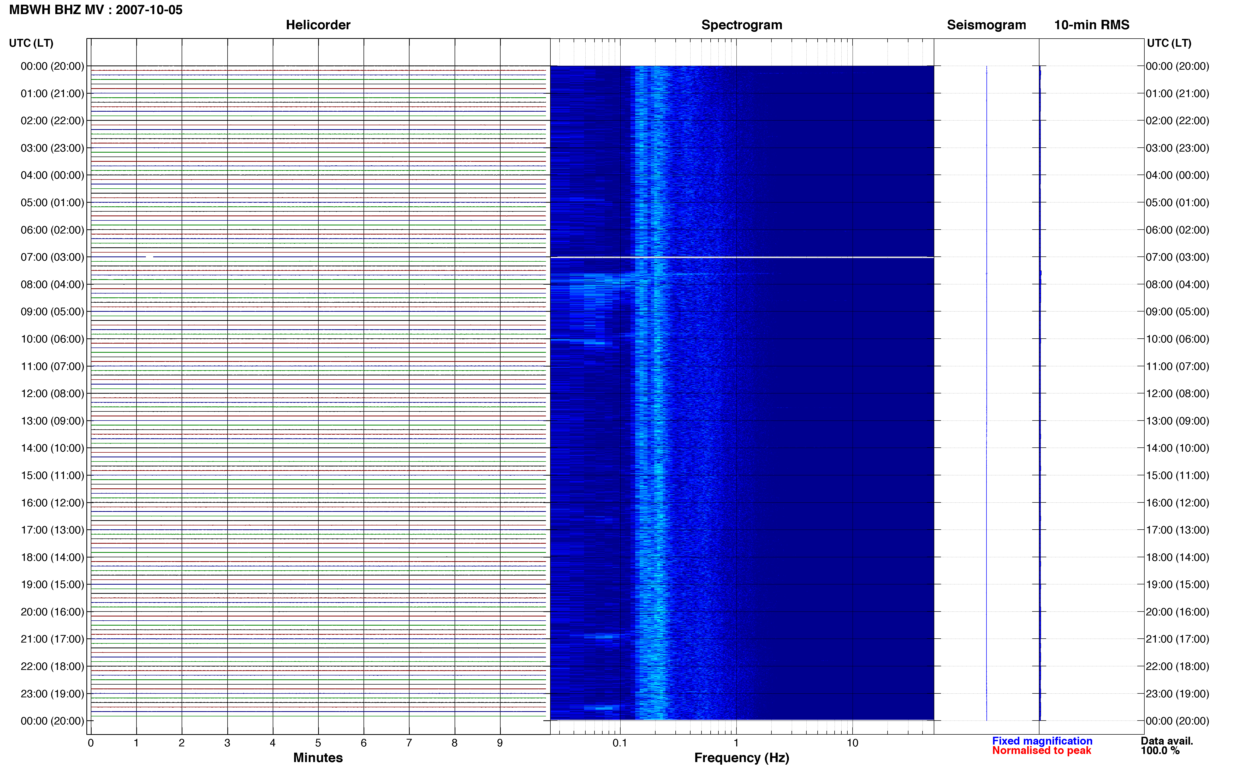The image size is (1237, 773).
Task: Click the '0' tick on Minutes axis
Action: [x=91, y=743]
